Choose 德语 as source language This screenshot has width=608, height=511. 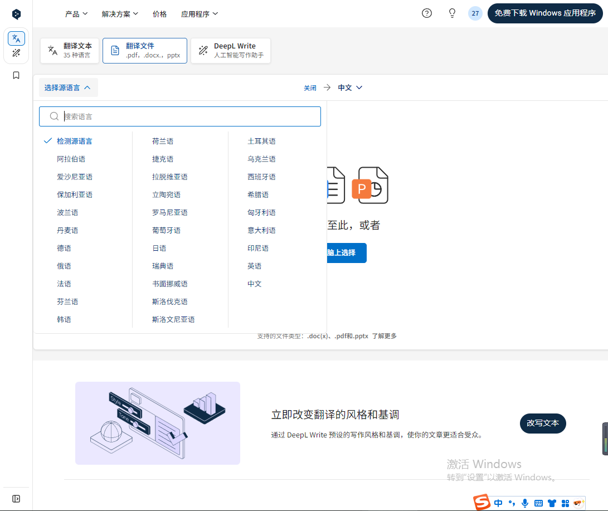64,248
